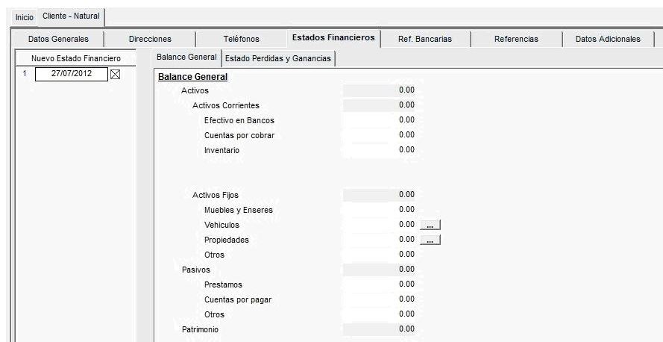Viewport: 663px width, 342px height.
Task: Open the Referencias tab
Action: (516, 39)
